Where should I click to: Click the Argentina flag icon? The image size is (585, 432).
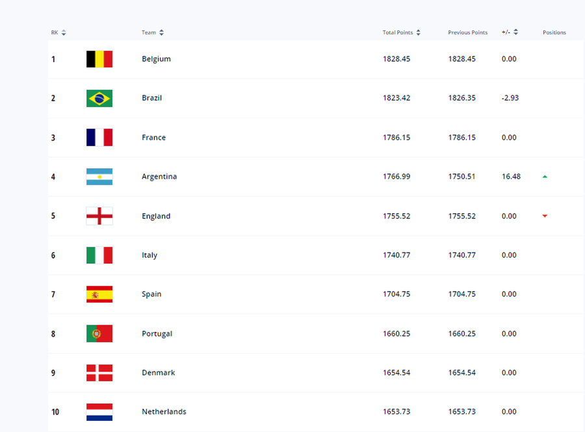coord(99,177)
